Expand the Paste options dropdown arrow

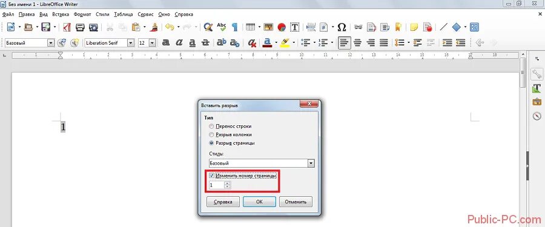click(x=144, y=27)
